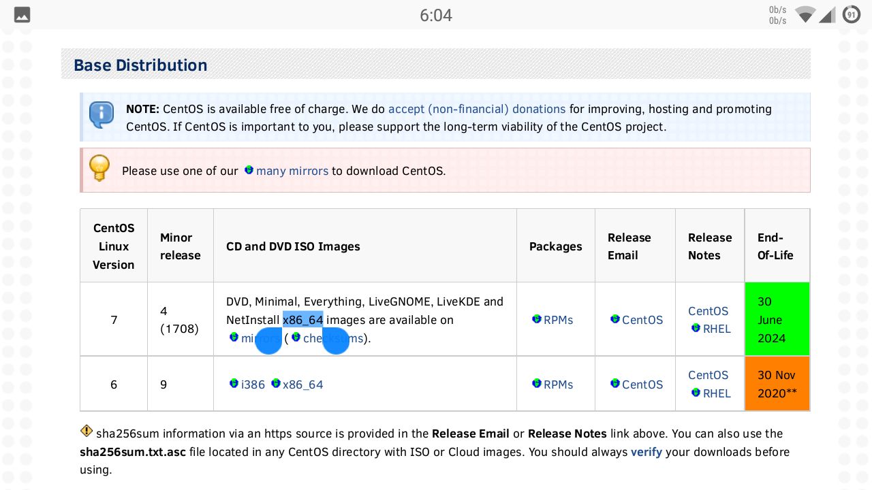Image resolution: width=872 pixels, height=490 pixels.
Task: Follow the verify link
Action: point(647,452)
